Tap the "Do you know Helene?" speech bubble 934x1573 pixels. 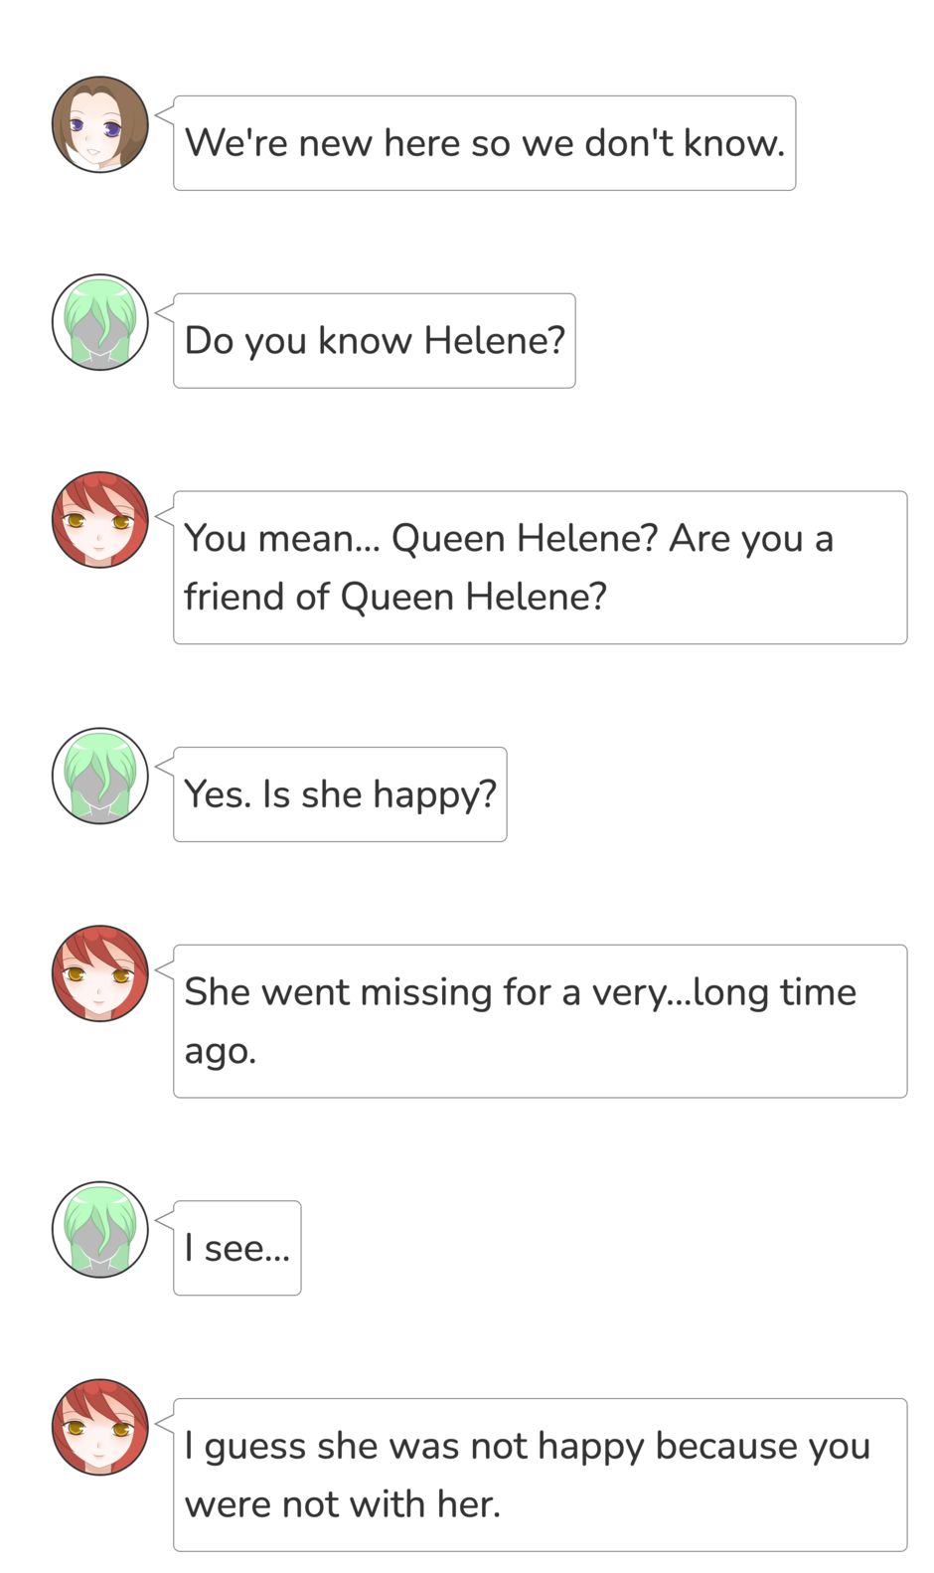click(374, 341)
